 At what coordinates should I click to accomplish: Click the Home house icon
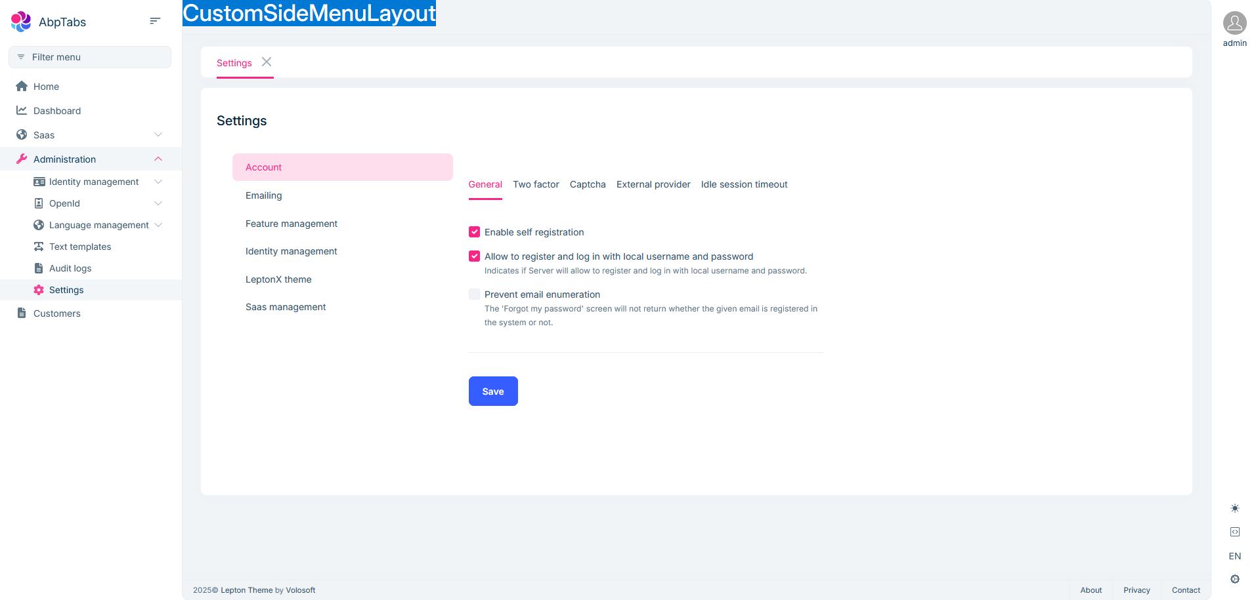[22, 87]
